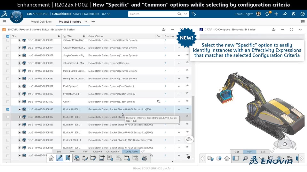The height and width of the screenshot is (172, 307).
Task: Toggle visibility eye for Fuel System.1
Action: tap(187, 86)
